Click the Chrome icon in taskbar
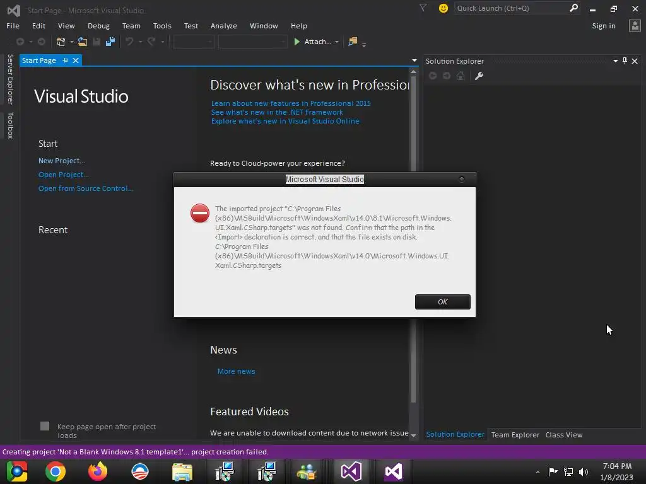Screen dimensions: 646x484 56,471
